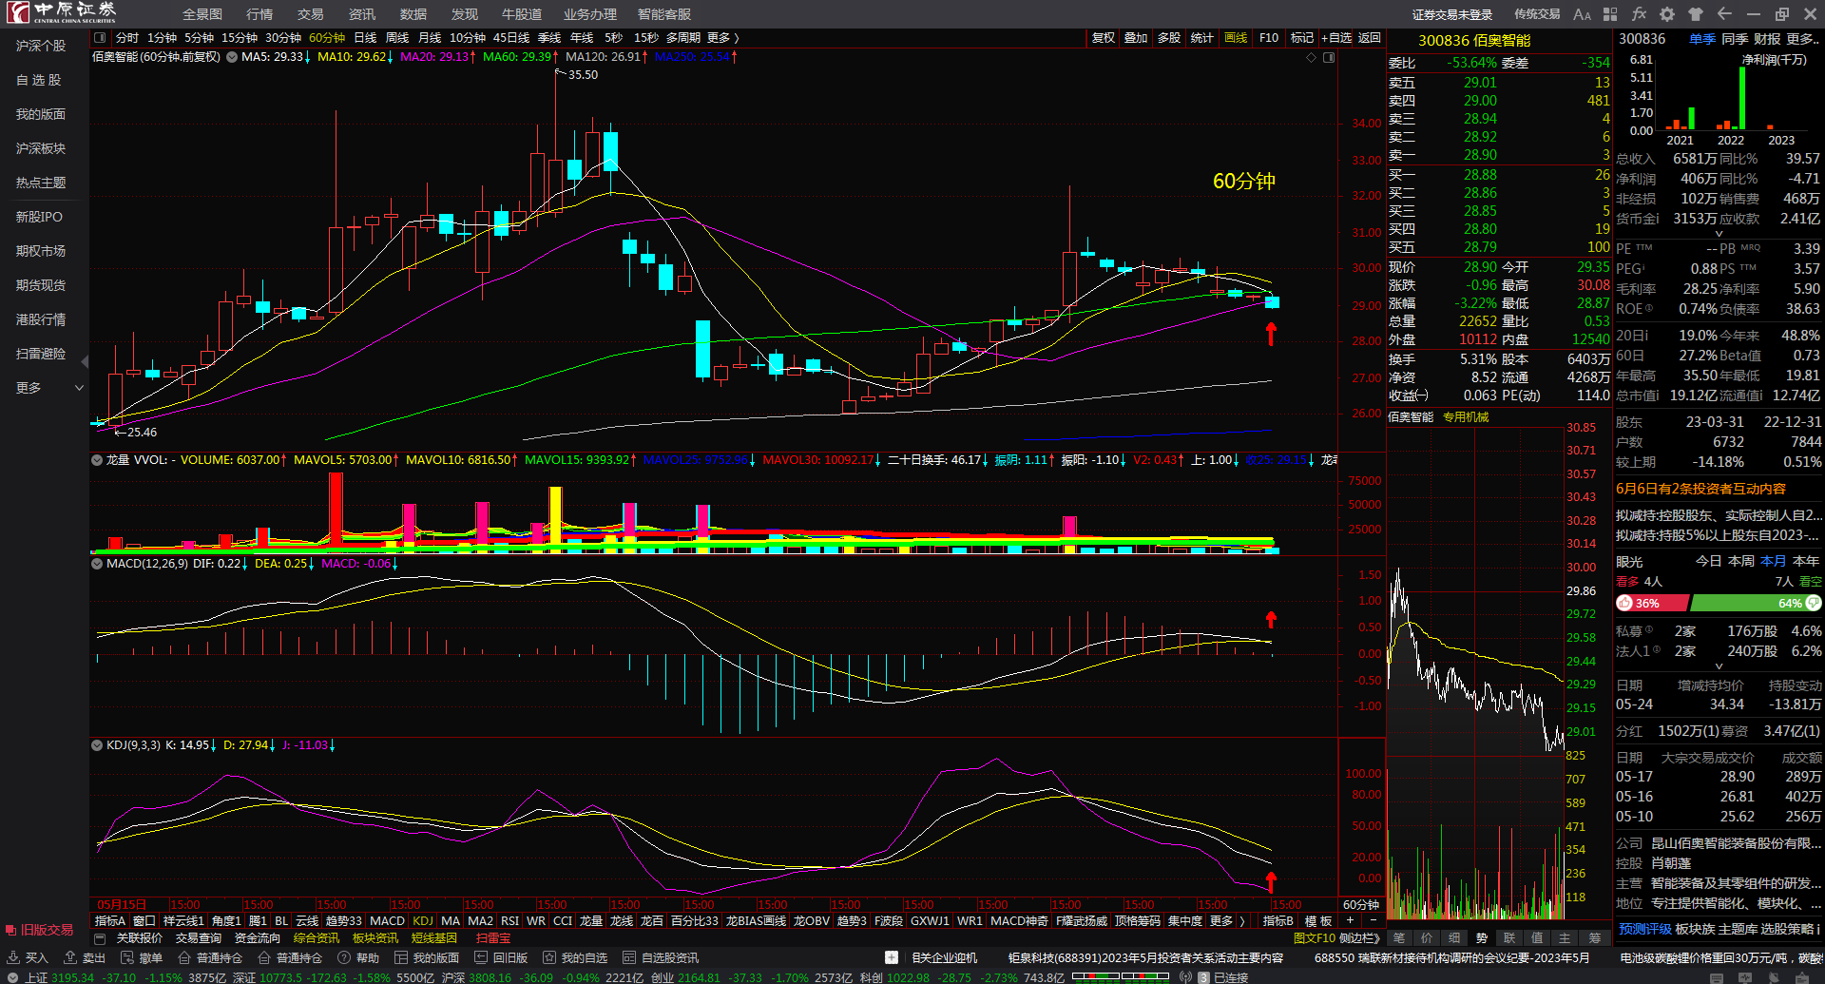This screenshot has height=984, width=1825.
Task: Toggle 叠加 overlay mode
Action: 1136,38
